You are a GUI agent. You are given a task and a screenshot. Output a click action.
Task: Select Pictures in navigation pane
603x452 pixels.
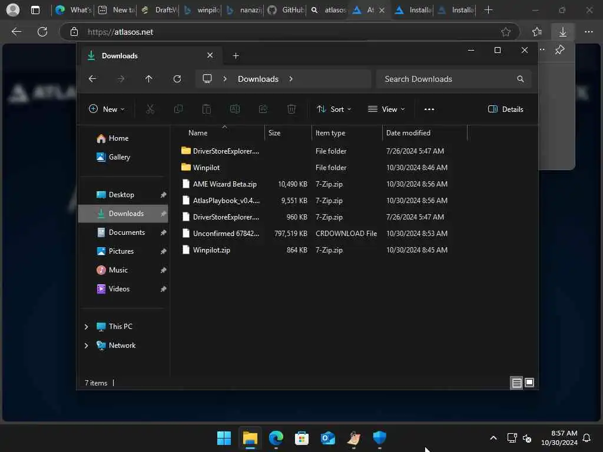(123, 251)
